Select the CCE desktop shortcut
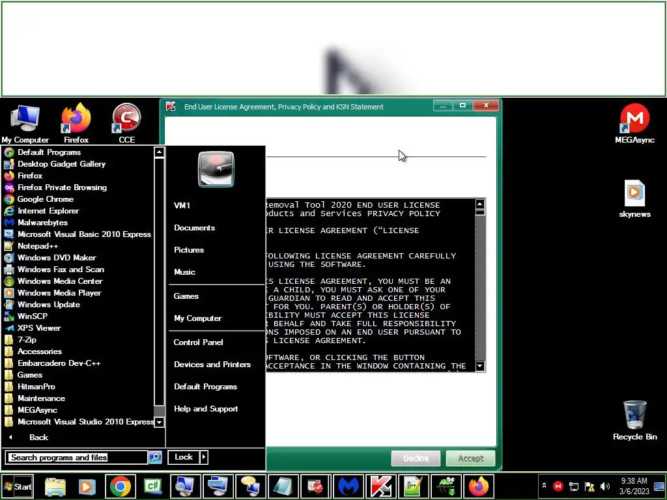Viewport: 667px width, 500px height. (127, 123)
